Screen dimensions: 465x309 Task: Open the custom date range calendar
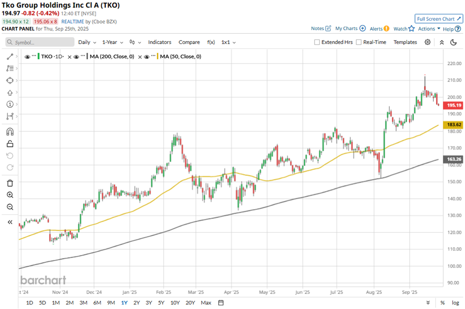pyautogui.click(x=221, y=303)
